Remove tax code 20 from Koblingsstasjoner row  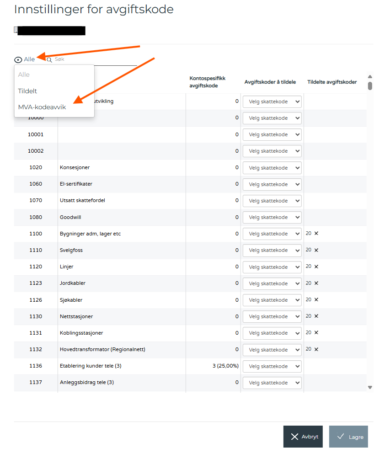coord(316,332)
